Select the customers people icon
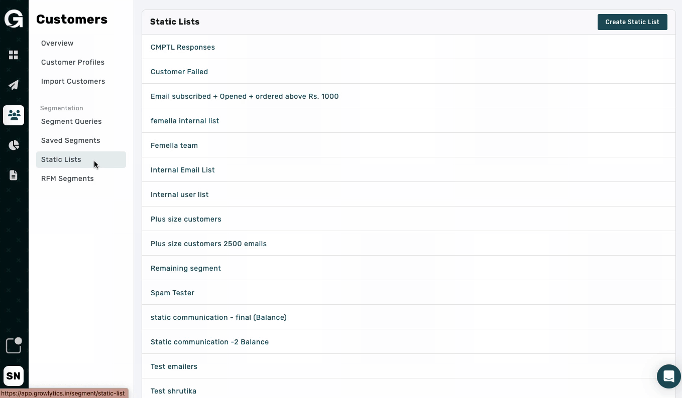Image resolution: width=682 pixels, height=398 pixels. tap(14, 115)
